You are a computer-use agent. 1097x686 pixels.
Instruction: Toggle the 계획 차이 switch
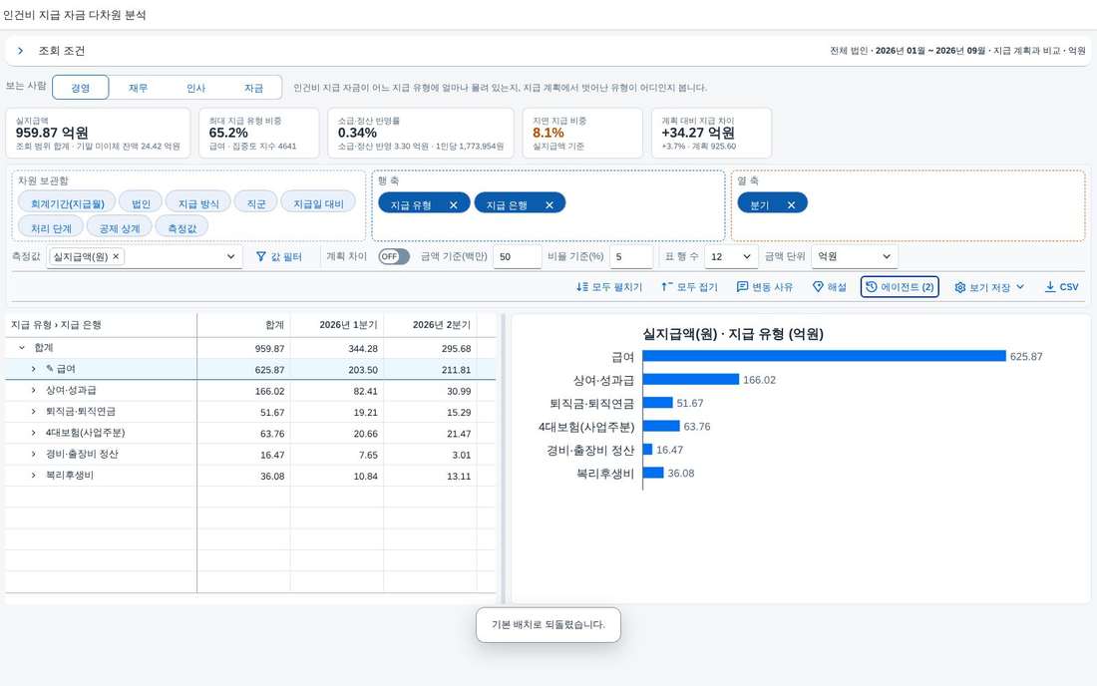point(394,256)
